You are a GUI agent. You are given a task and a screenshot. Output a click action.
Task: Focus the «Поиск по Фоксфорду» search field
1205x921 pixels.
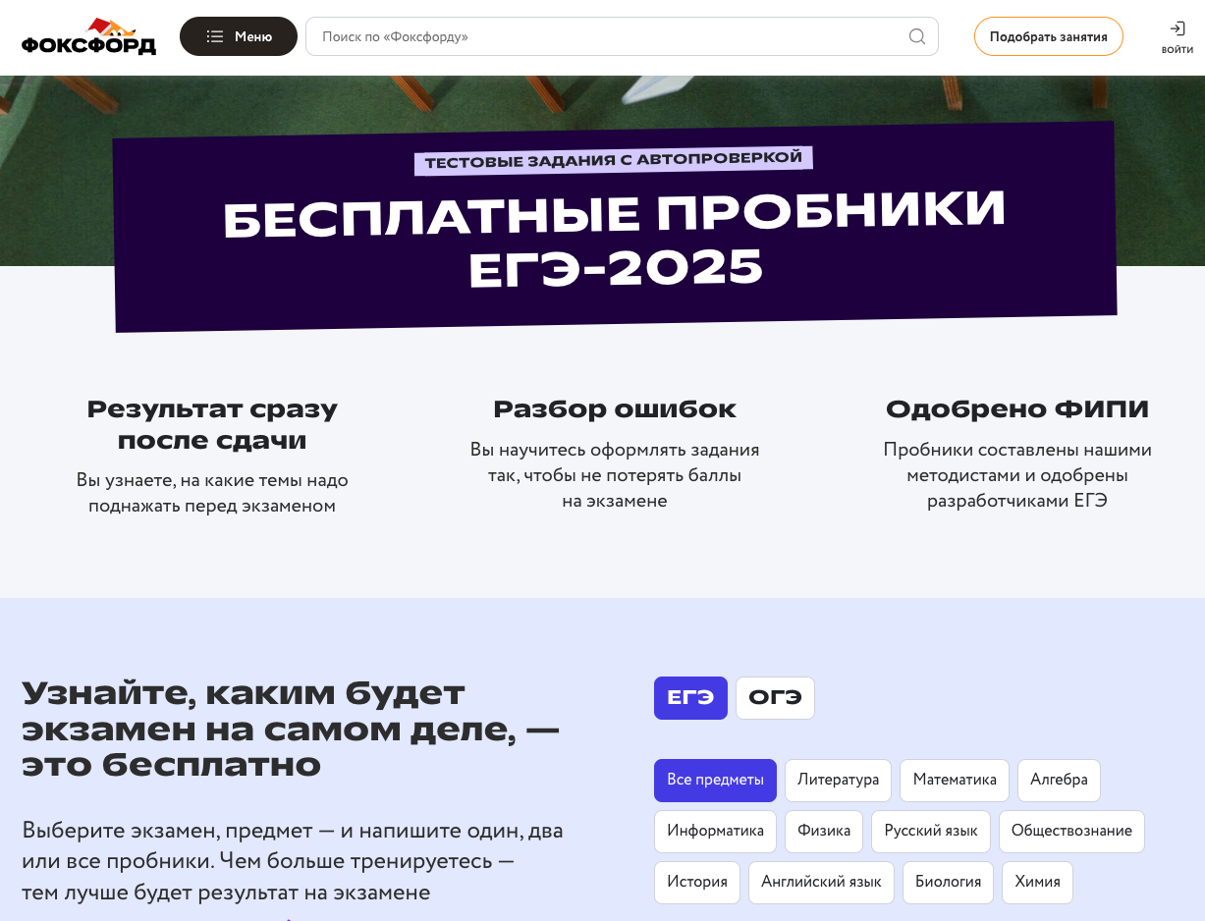(x=622, y=36)
